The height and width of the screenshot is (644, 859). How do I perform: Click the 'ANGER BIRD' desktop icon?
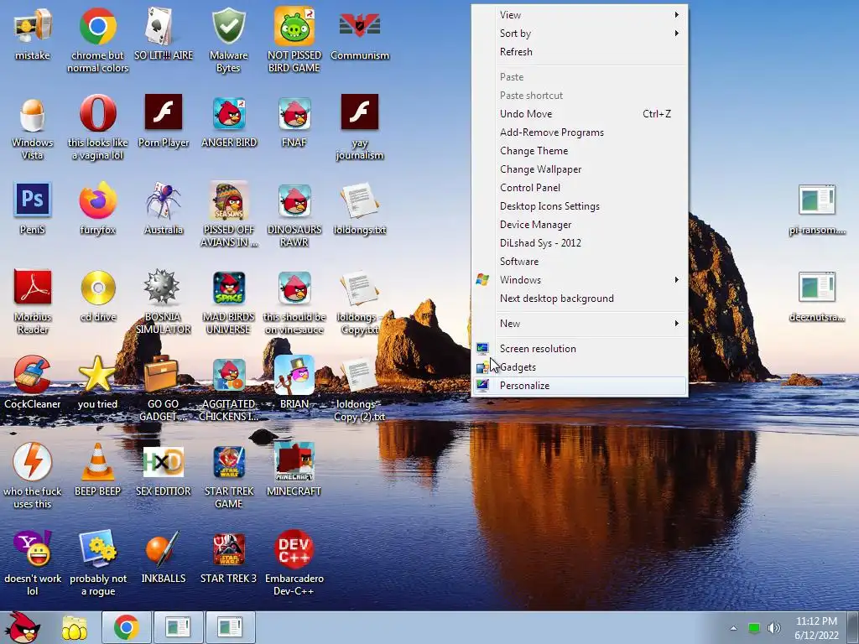(x=228, y=122)
